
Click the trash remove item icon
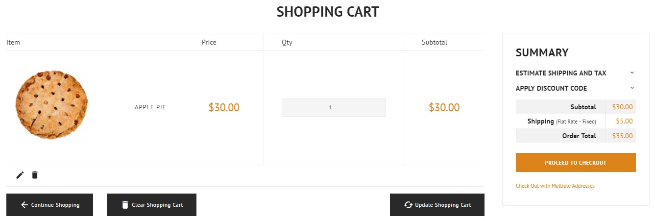tap(35, 175)
